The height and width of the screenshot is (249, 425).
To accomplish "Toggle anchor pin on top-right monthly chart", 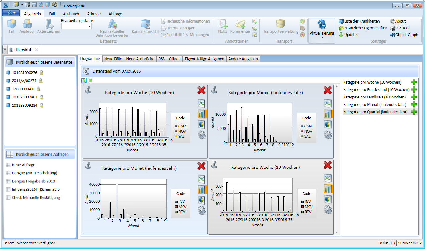I will point(214,90).
